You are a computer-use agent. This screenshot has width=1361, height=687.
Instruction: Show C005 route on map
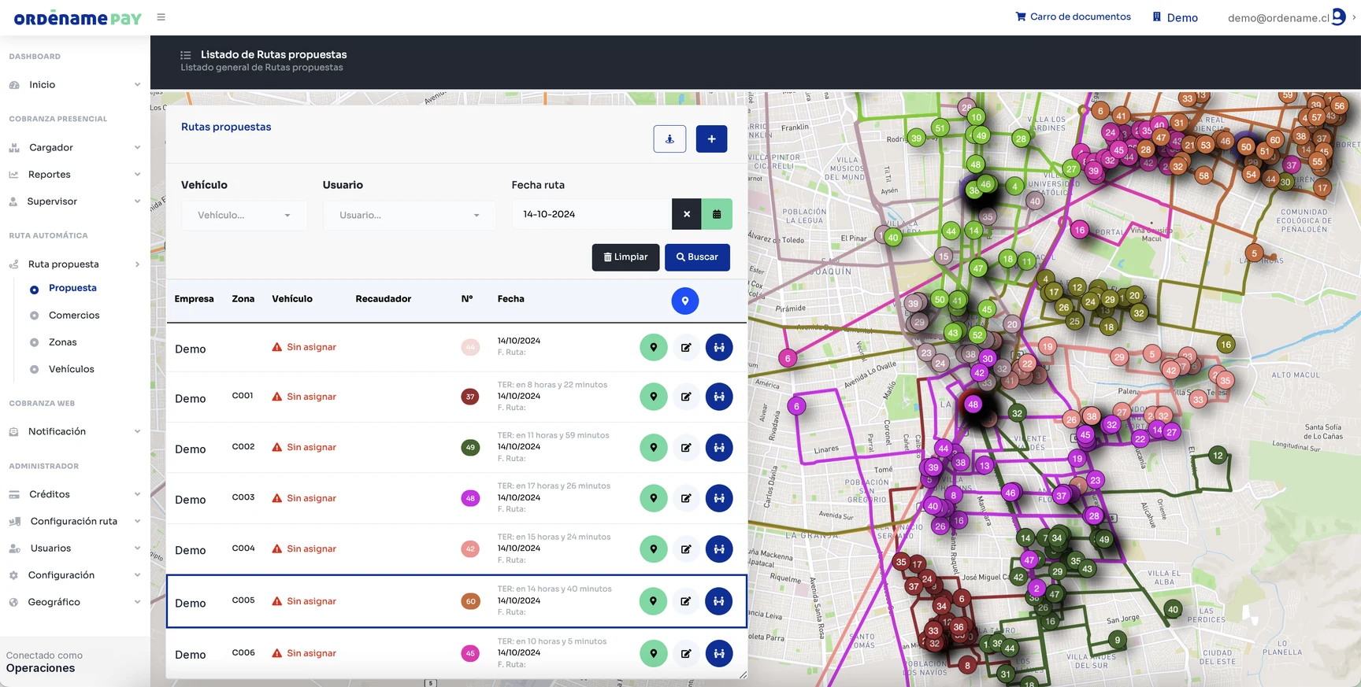coord(654,601)
